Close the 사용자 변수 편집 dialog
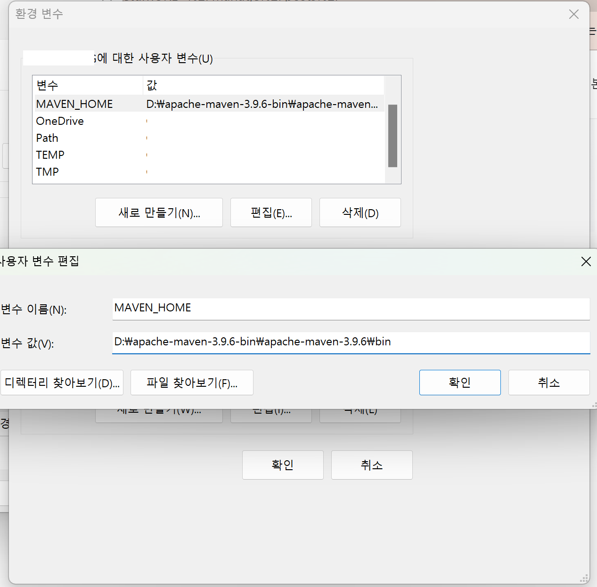This screenshot has width=597, height=587. point(586,261)
